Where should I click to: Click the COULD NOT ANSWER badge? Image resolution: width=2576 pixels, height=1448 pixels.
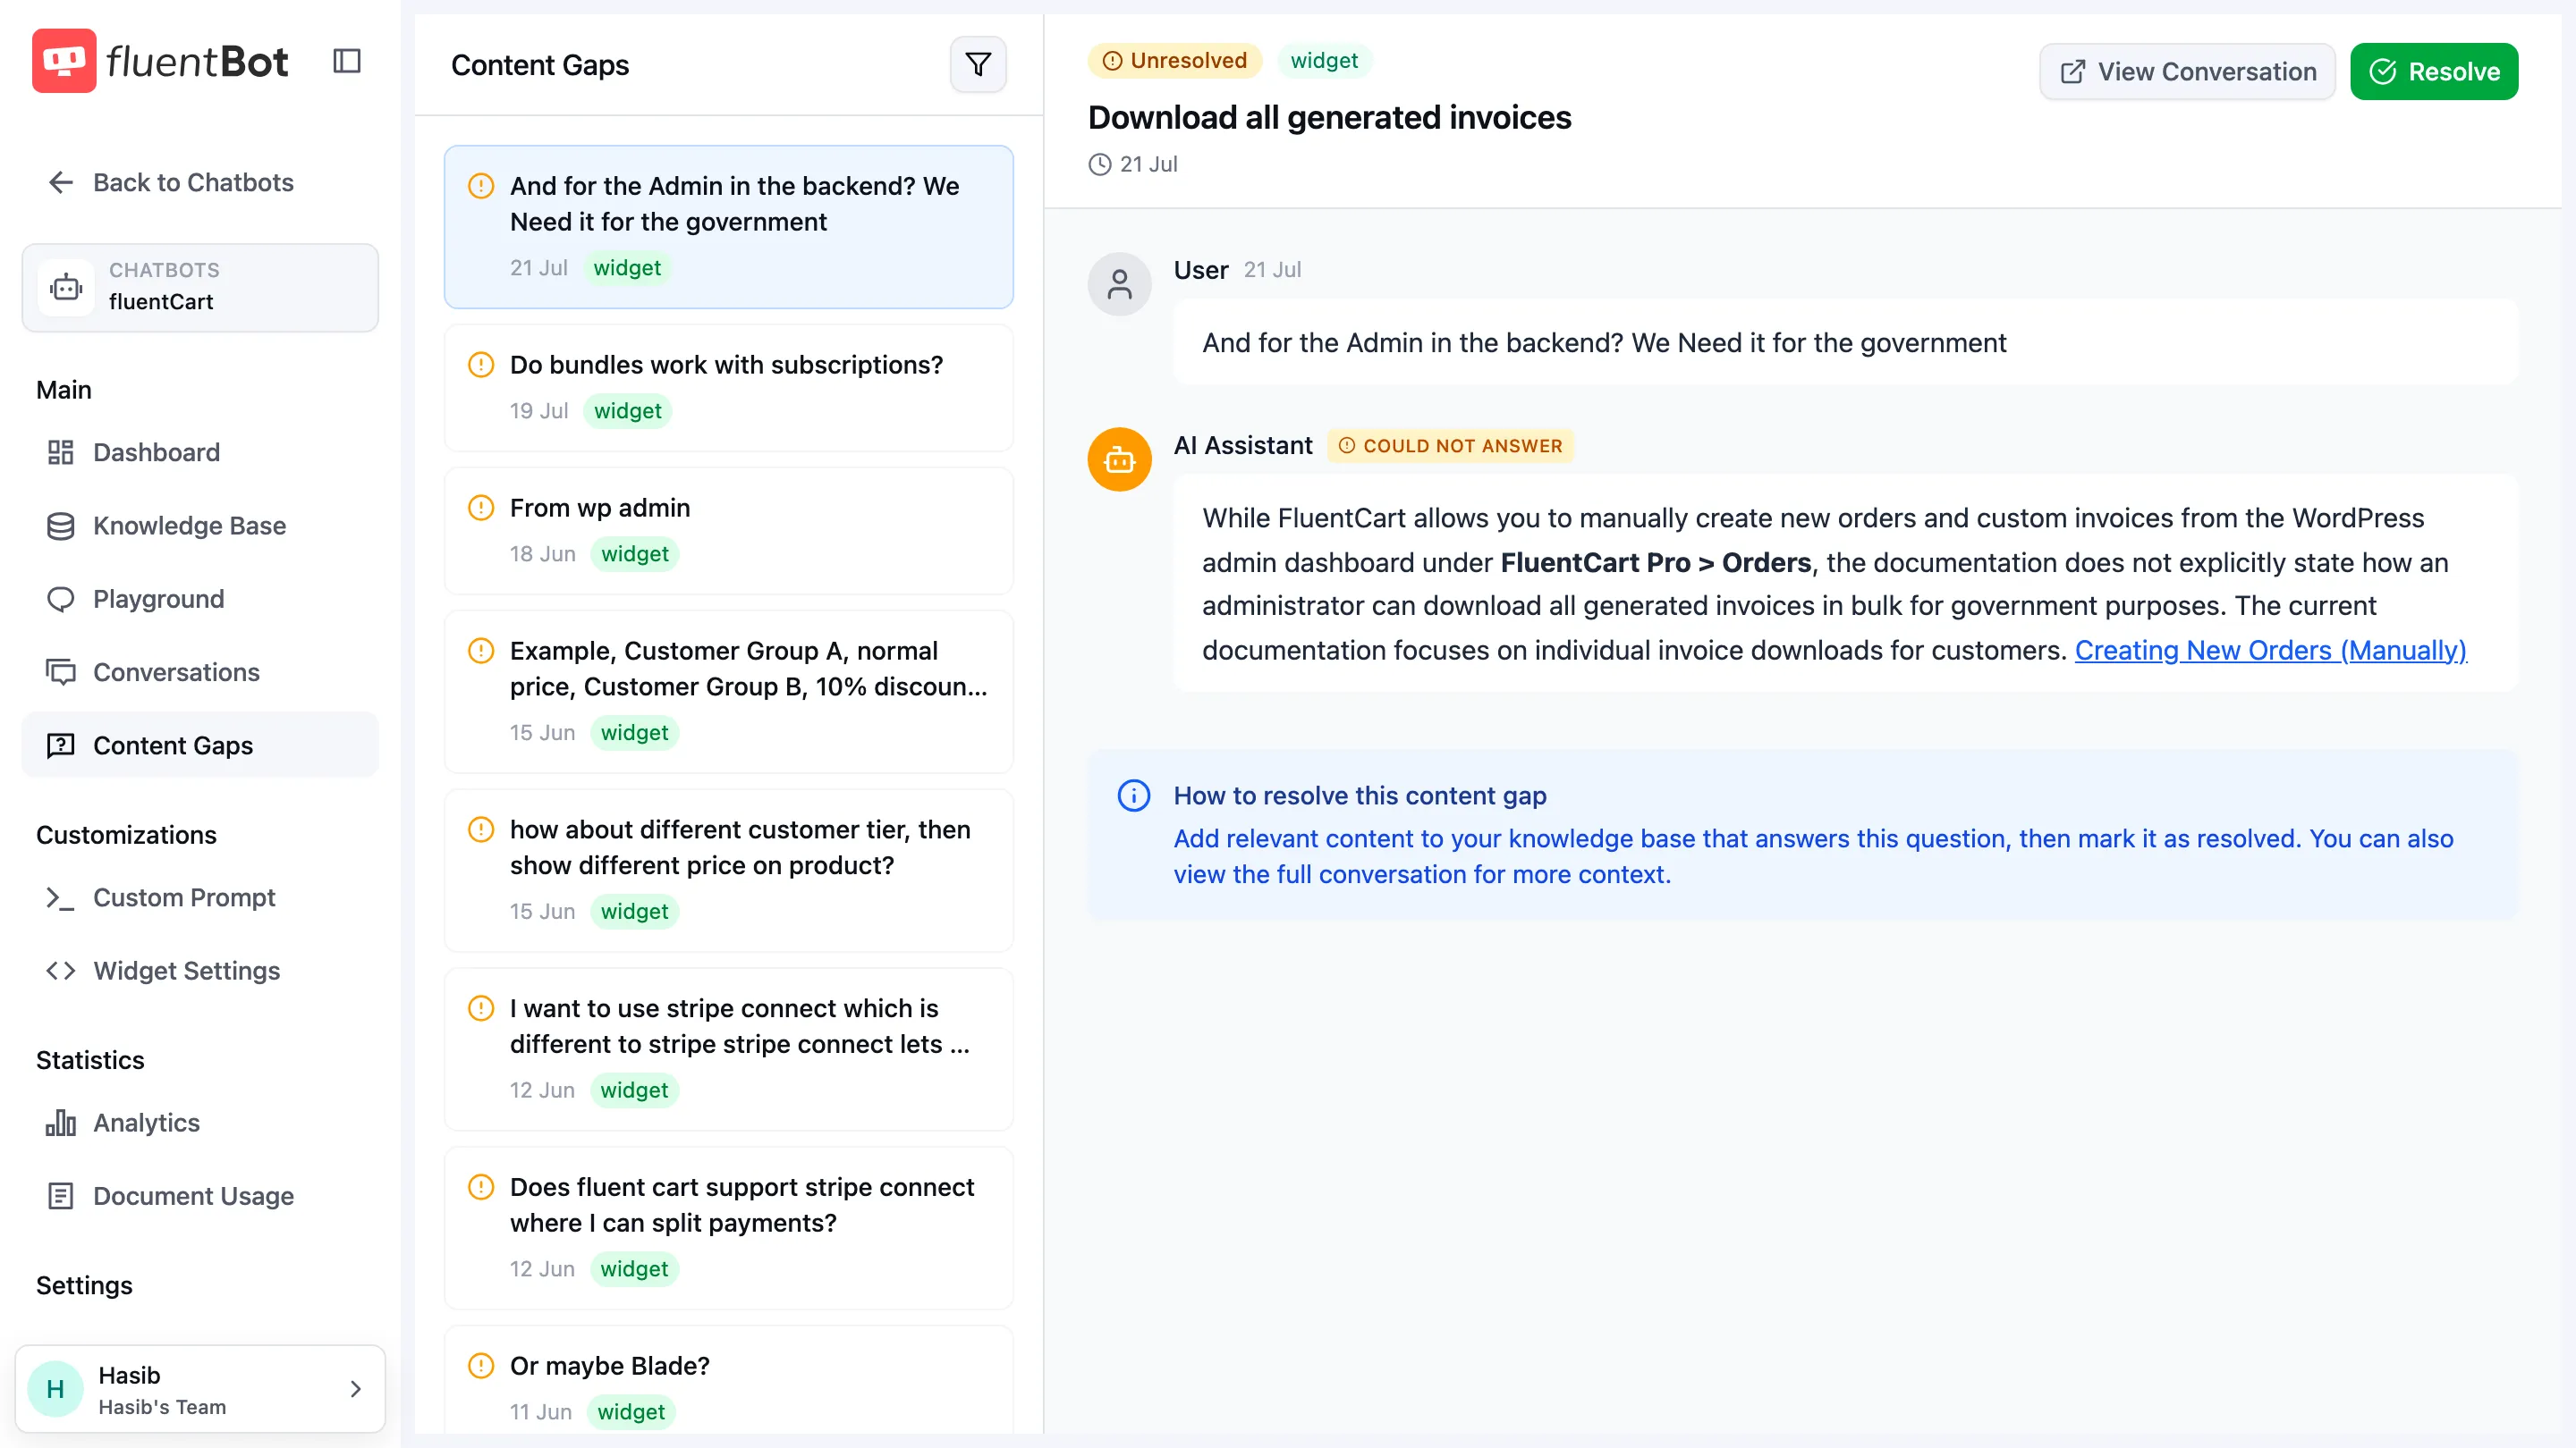click(1450, 446)
